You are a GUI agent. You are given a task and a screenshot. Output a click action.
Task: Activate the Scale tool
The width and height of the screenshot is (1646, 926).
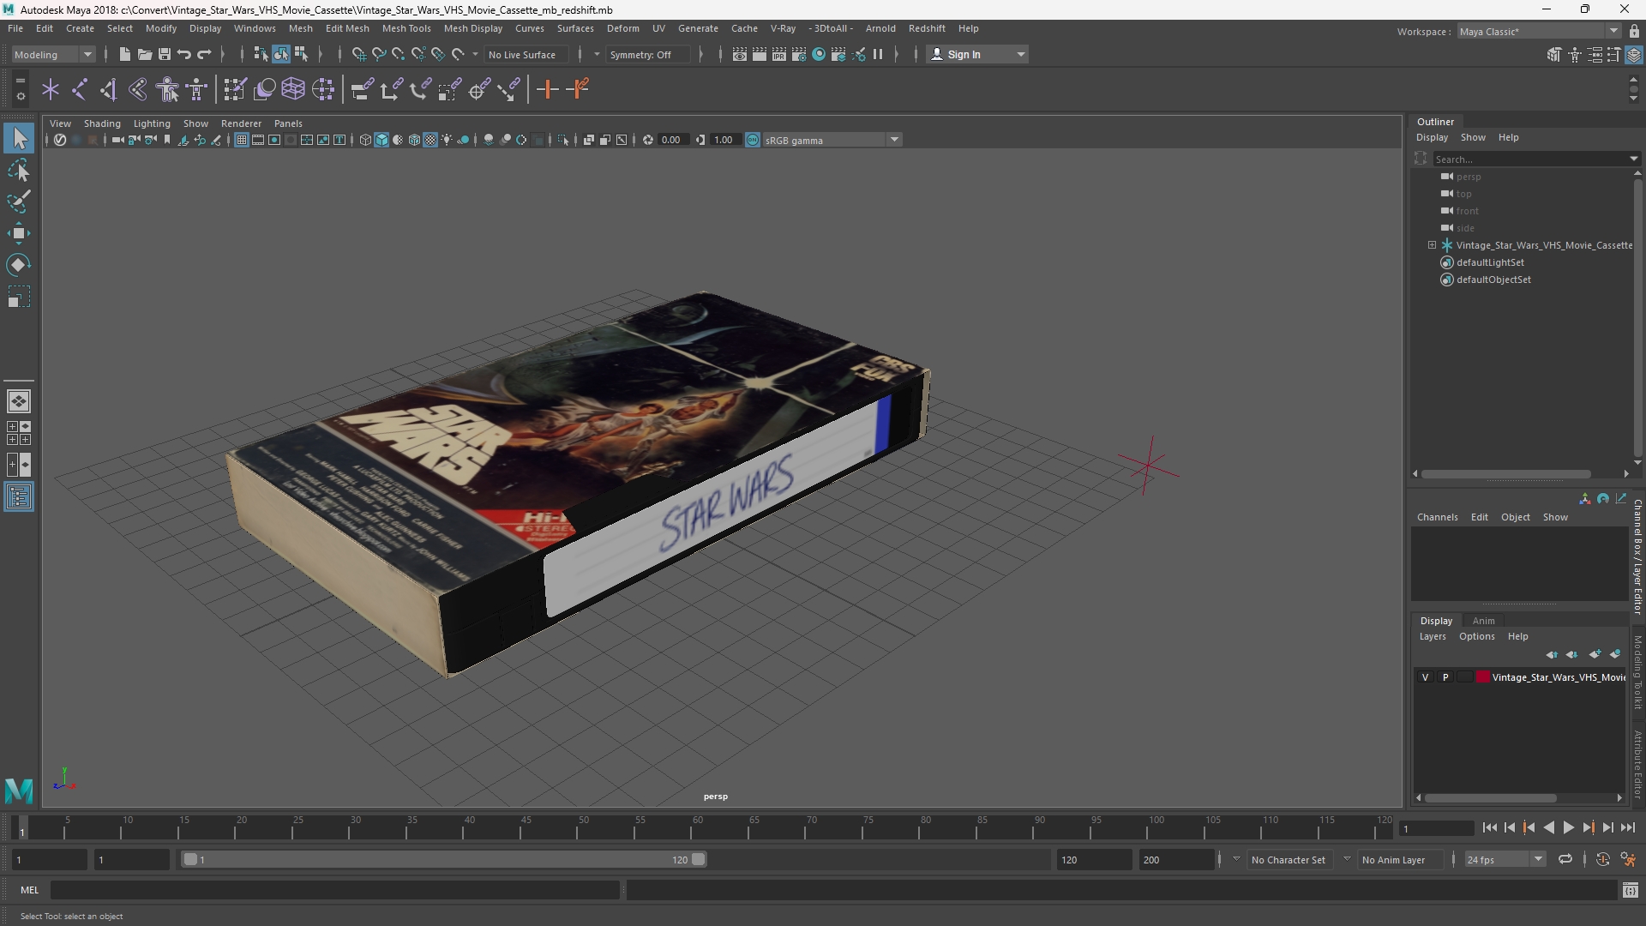tap(19, 297)
